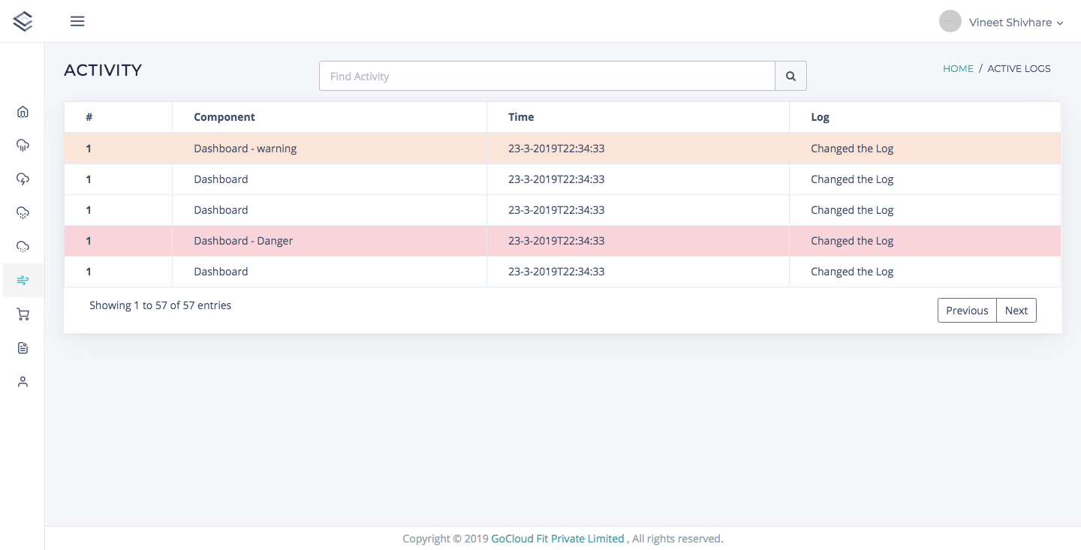Click the user avatar circle
Viewport: 1081px width, 550px height.
click(x=950, y=21)
